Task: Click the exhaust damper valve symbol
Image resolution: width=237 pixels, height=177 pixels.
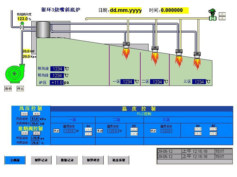Action: [22, 27]
